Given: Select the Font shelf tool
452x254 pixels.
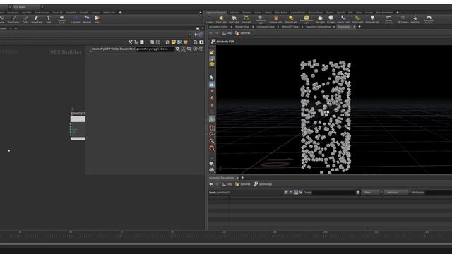Looking at the screenshot, I should (x=49, y=19).
